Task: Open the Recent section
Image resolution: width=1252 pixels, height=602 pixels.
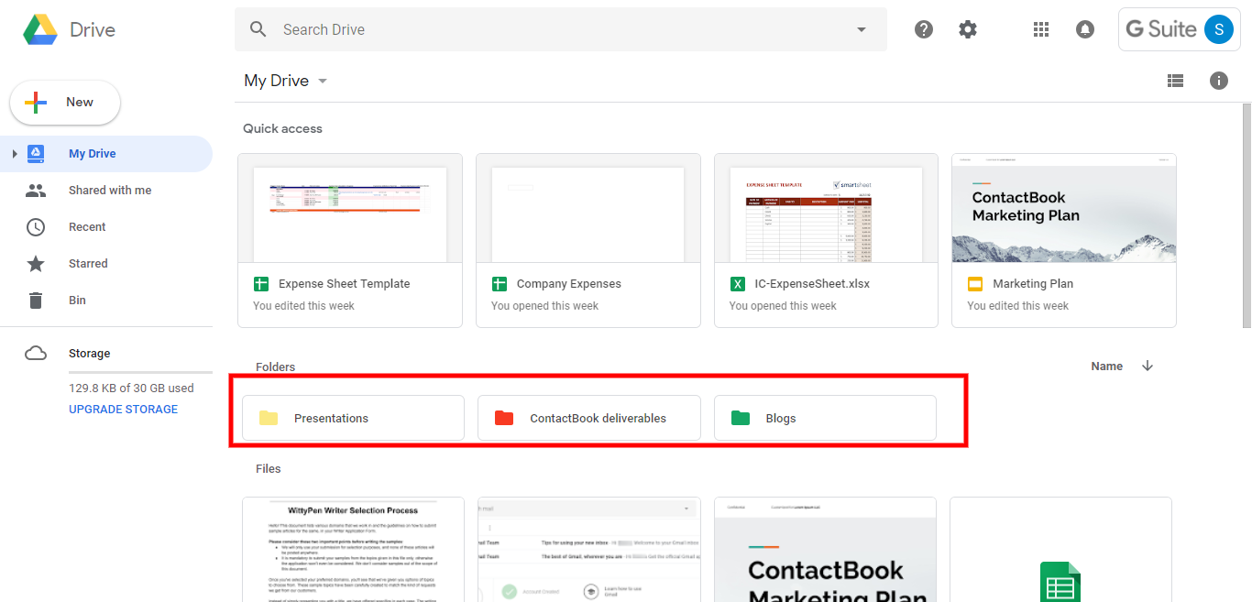Action: point(106,227)
